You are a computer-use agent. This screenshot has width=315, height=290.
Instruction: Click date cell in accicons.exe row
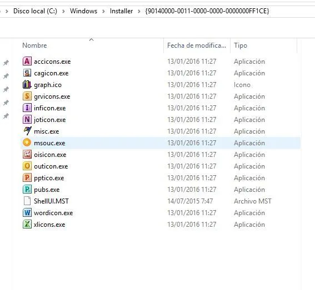point(192,62)
